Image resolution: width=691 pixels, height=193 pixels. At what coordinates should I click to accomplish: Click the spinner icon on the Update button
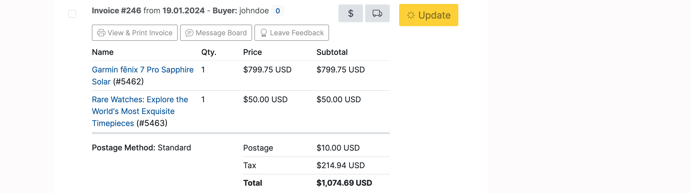click(x=411, y=15)
